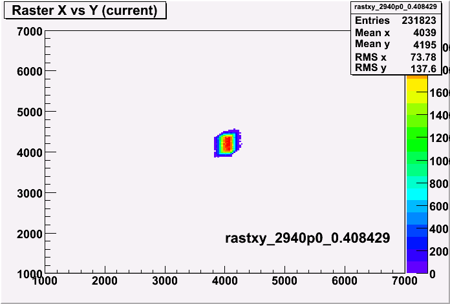The image size is (450, 304).
Task: Click the red core of the raster blob
Action: click(x=228, y=143)
